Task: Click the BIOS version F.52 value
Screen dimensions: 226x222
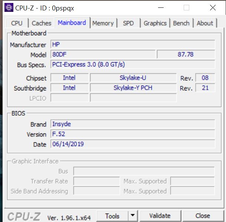Action: click(x=133, y=134)
